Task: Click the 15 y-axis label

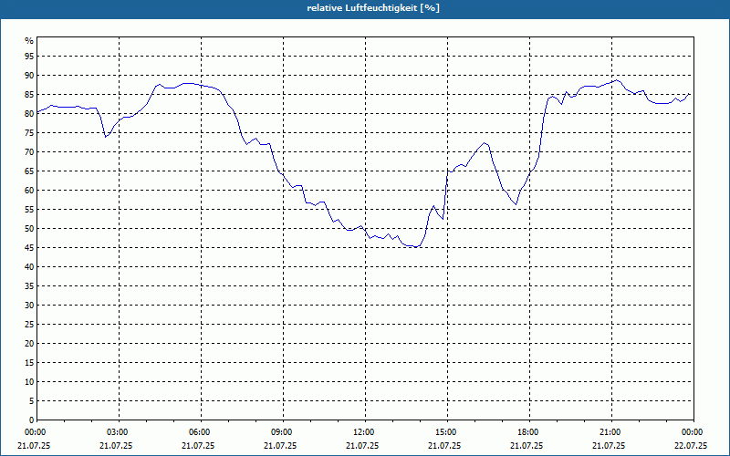Action: pos(29,362)
